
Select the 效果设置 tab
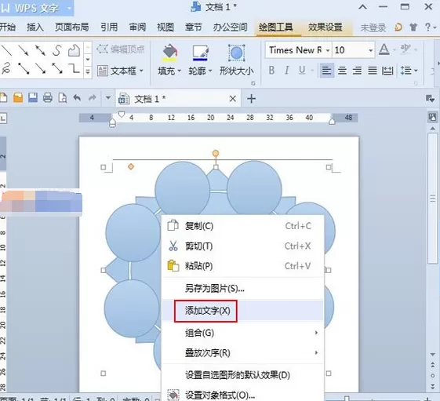click(x=325, y=27)
